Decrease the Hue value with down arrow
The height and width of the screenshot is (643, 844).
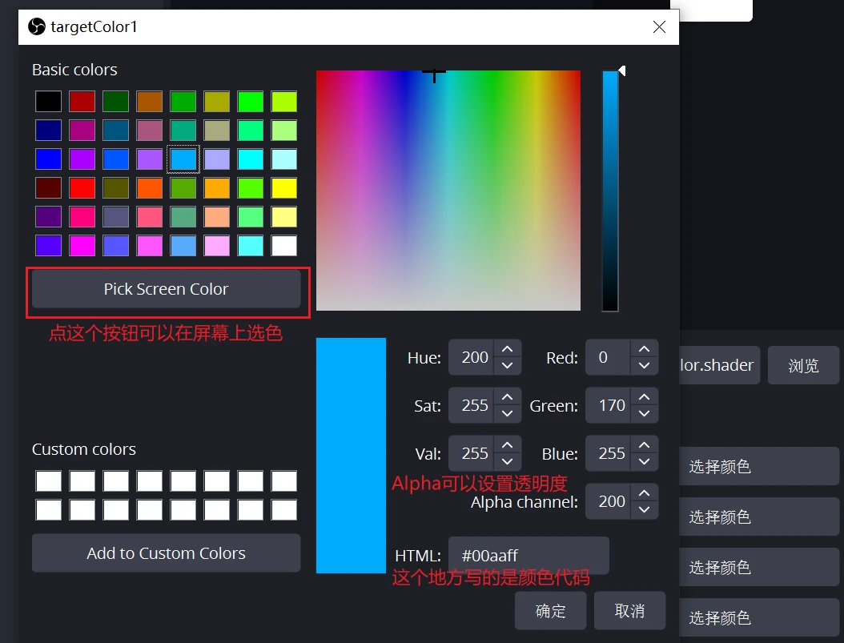pos(507,365)
